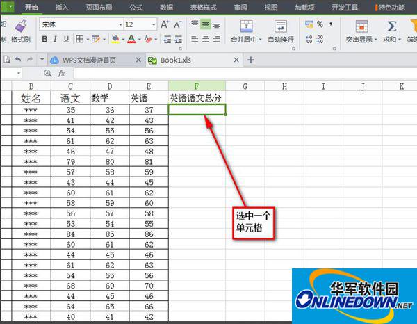This screenshot has height=324, width=417.
Task: Click the 突出显示 highlight icon
Action: (x=361, y=26)
